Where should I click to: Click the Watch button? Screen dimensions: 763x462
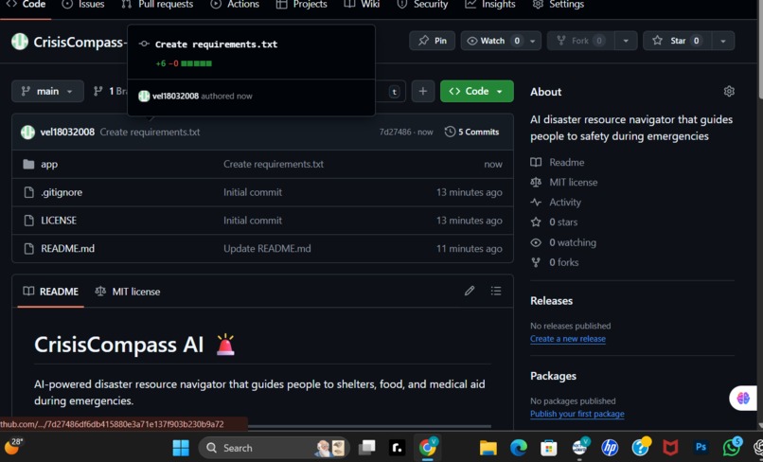[492, 41]
